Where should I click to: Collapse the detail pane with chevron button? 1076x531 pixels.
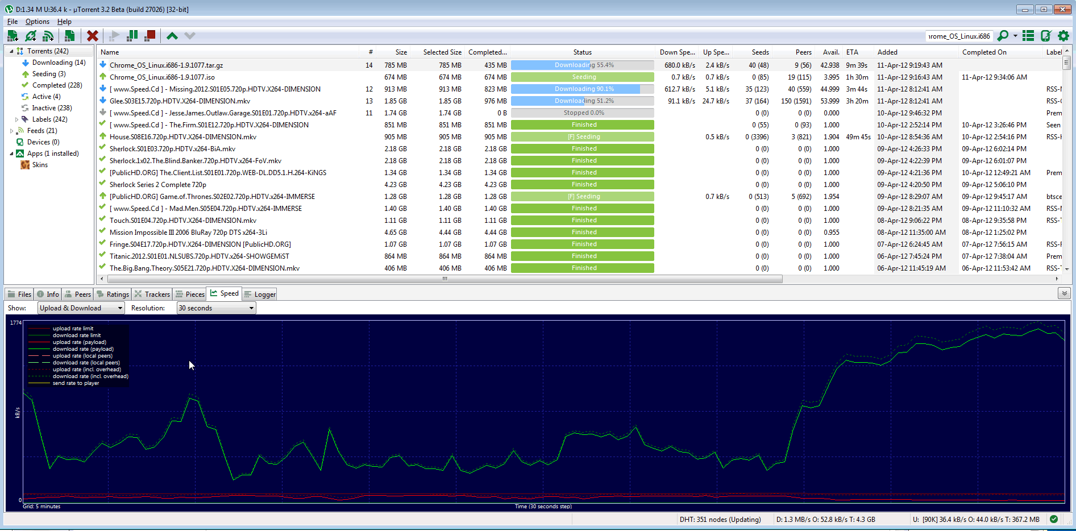pos(1064,293)
